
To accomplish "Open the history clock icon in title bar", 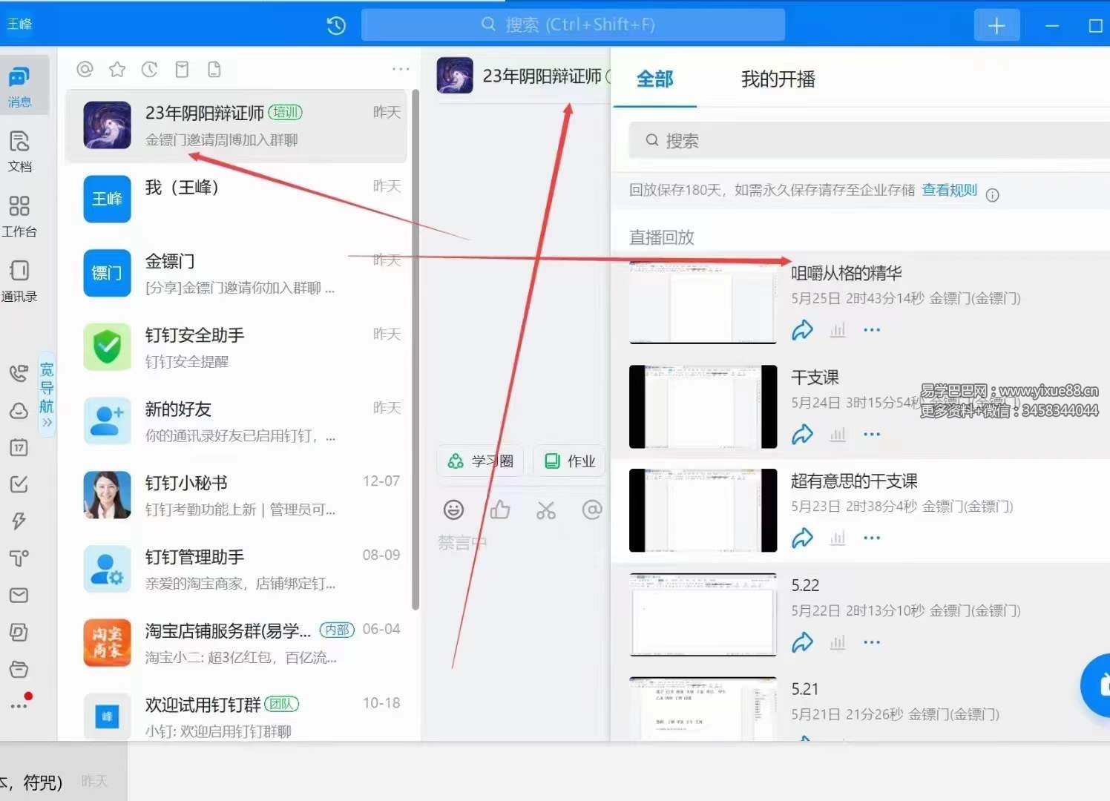I will tap(336, 25).
